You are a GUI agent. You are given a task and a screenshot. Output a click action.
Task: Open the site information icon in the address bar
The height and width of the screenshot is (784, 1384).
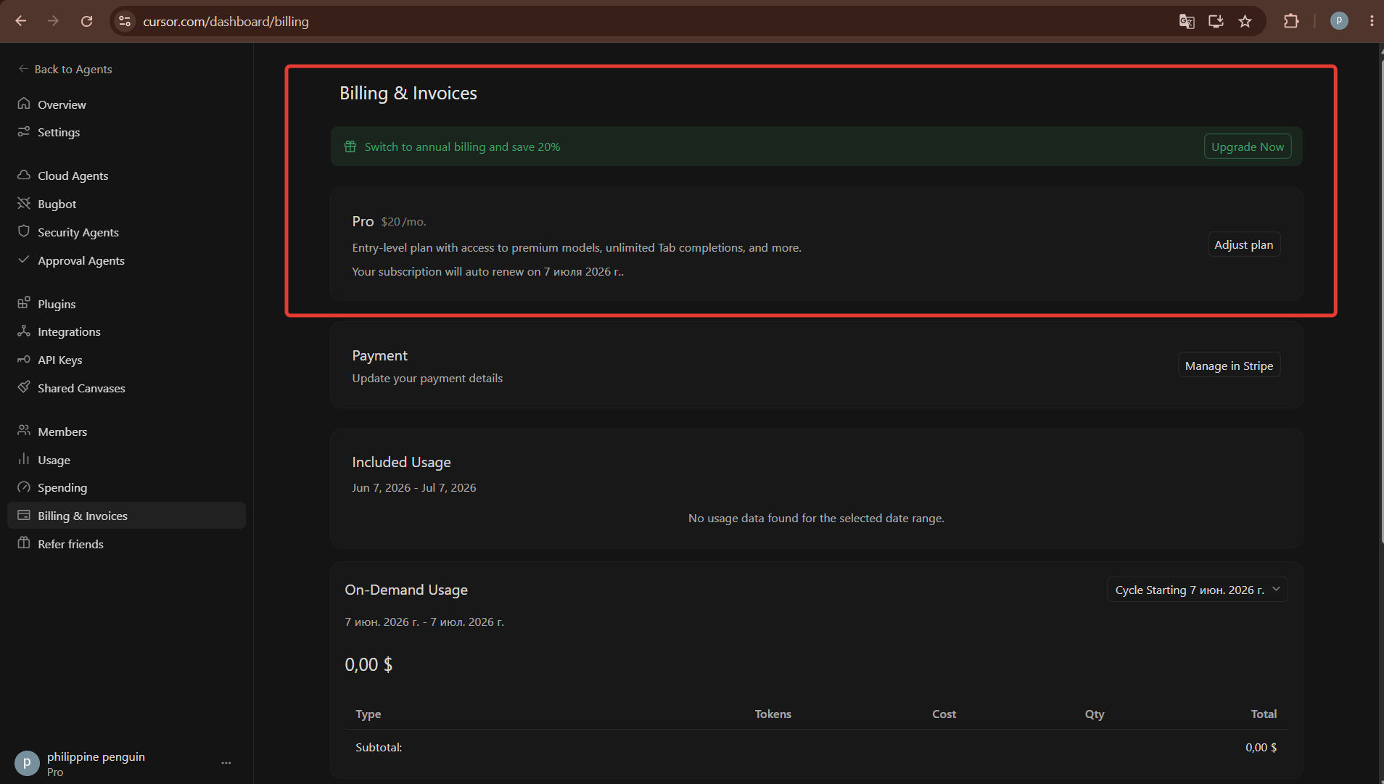point(125,21)
